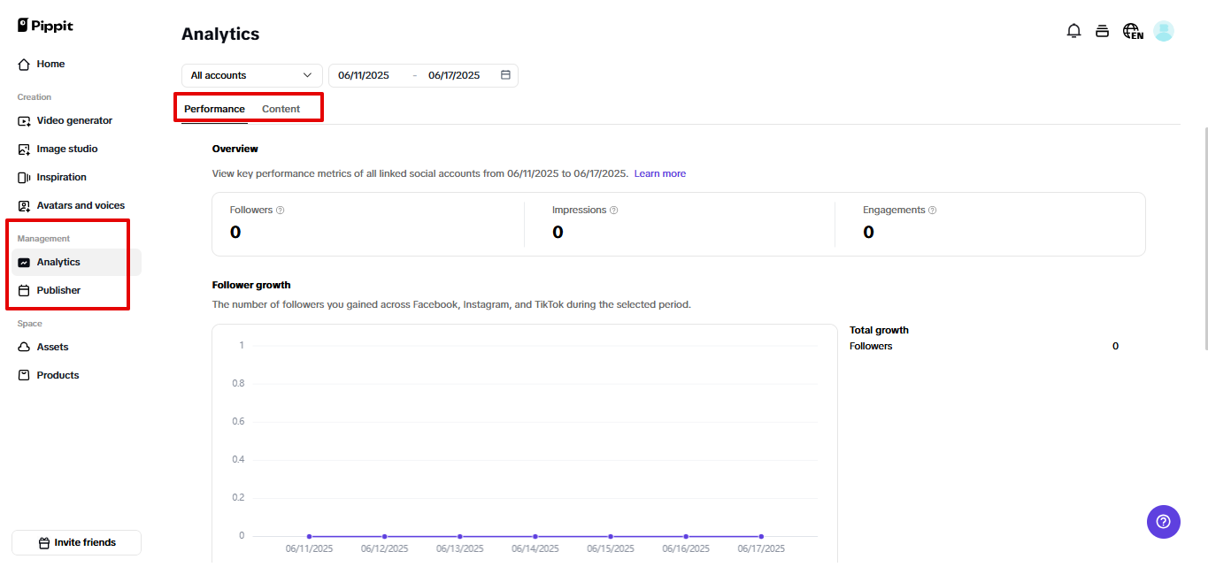This screenshot has height=567, width=1208.
Task: Click the Pippit logo
Action: click(x=44, y=25)
